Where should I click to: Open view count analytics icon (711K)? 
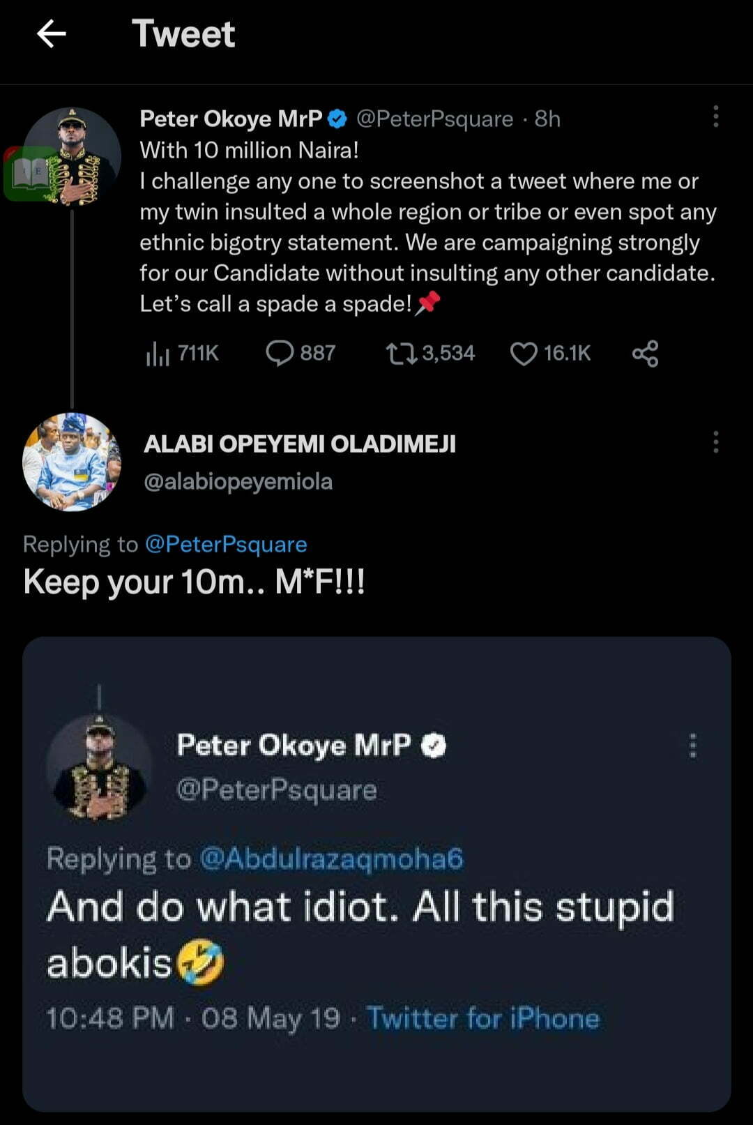[158, 354]
